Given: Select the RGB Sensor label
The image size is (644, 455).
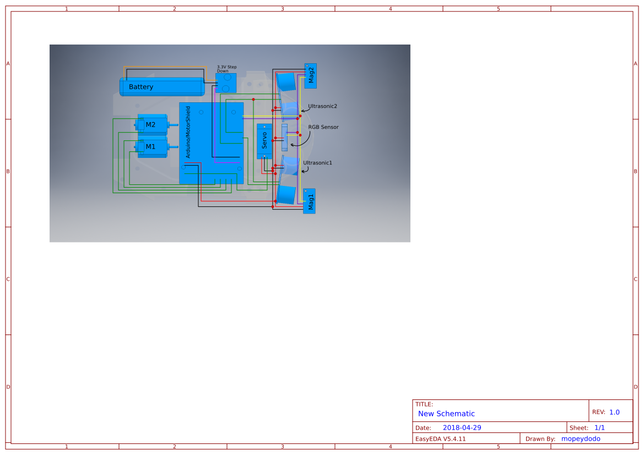Looking at the screenshot, I should (324, 127).
